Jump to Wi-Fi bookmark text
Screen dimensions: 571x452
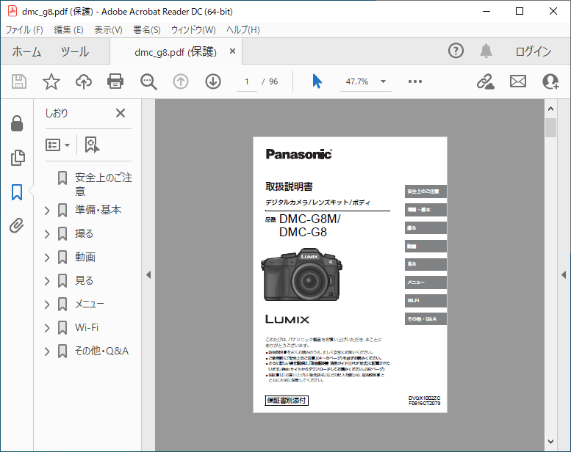tap(87, 328)
